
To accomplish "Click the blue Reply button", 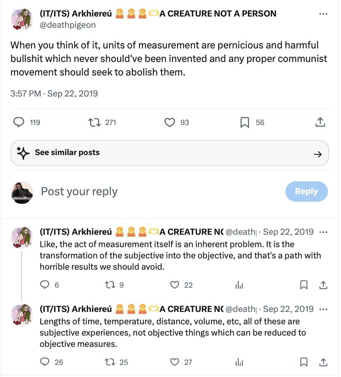I will coord(306,192).
